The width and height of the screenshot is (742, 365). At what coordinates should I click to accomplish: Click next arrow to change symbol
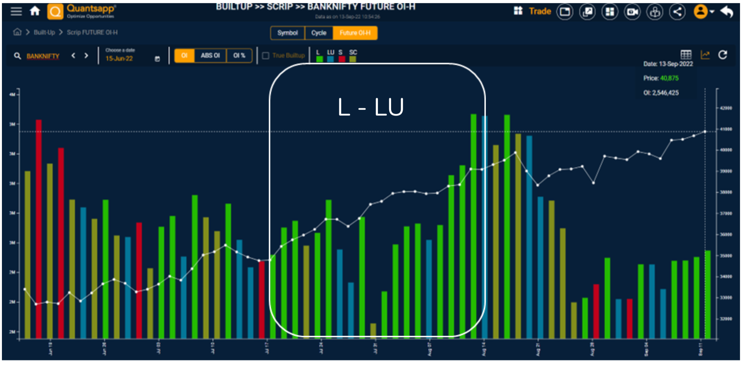point(86,56)
